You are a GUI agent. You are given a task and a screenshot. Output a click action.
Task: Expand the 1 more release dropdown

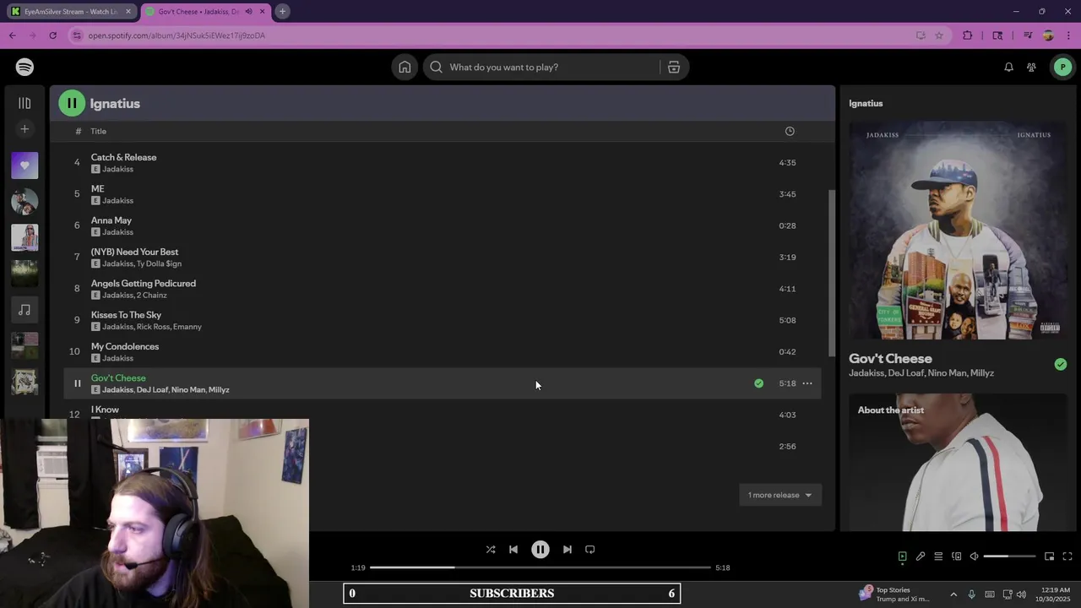coord(780,495)
